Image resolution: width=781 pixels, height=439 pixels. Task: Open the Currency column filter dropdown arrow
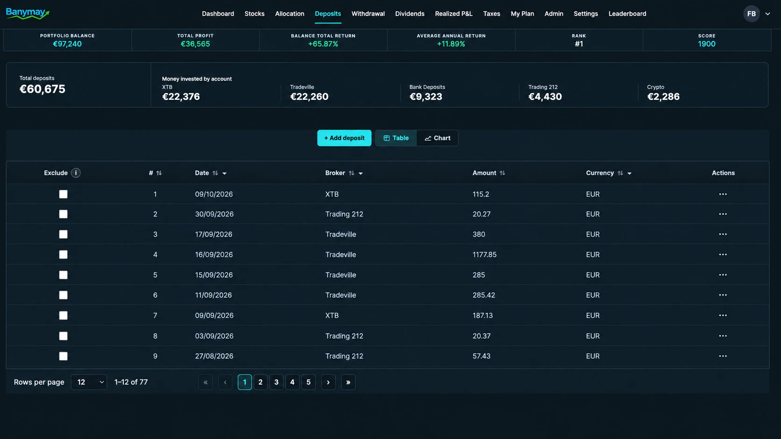pos(630,174)
